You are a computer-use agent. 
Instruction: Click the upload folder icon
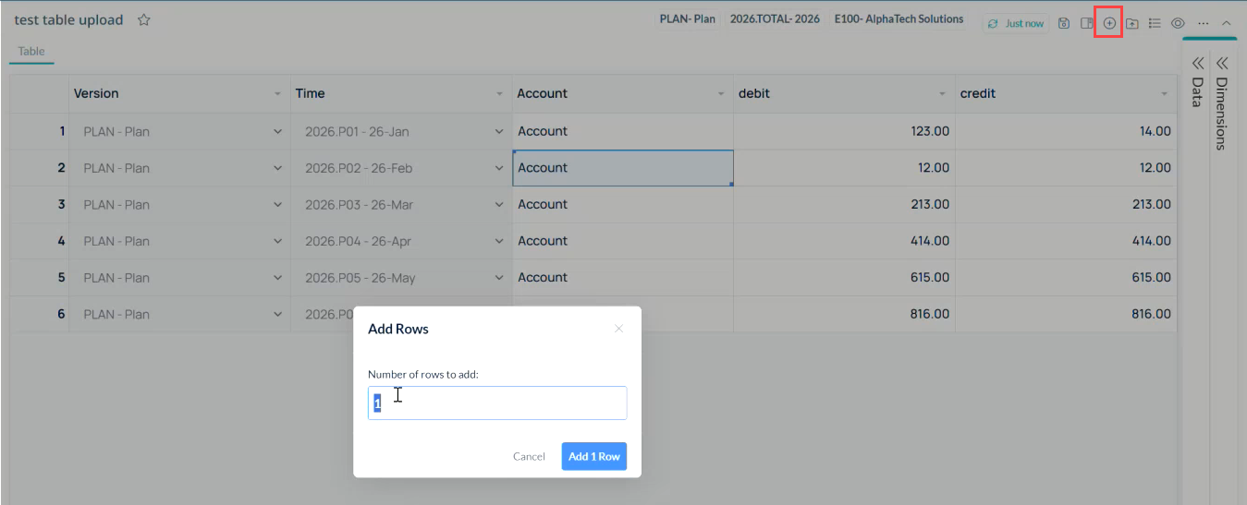(1131, 23)
